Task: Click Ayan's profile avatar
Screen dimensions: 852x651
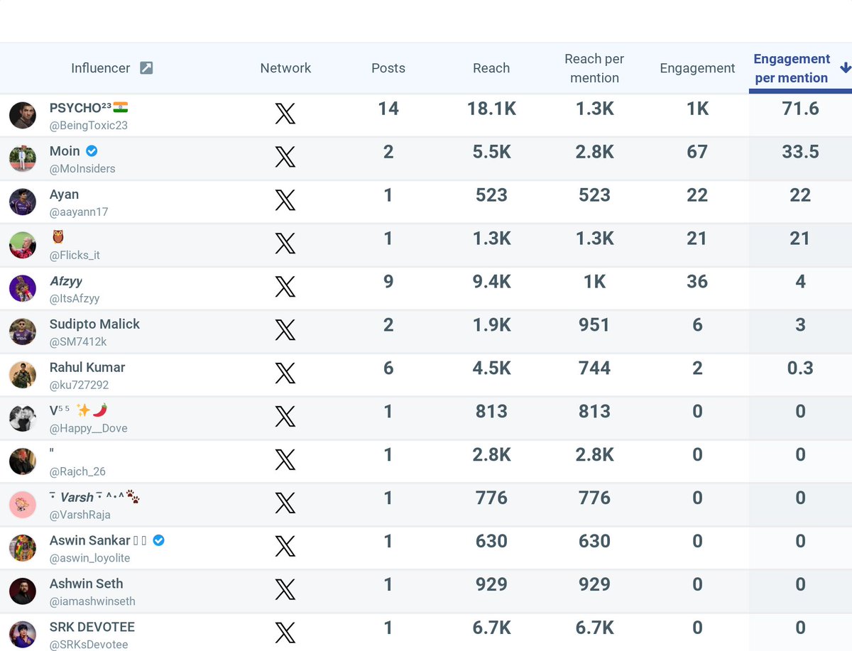Action: tap(23, 202)
